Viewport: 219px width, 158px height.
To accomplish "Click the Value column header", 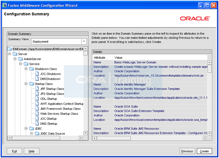I will tap(160, 58).
